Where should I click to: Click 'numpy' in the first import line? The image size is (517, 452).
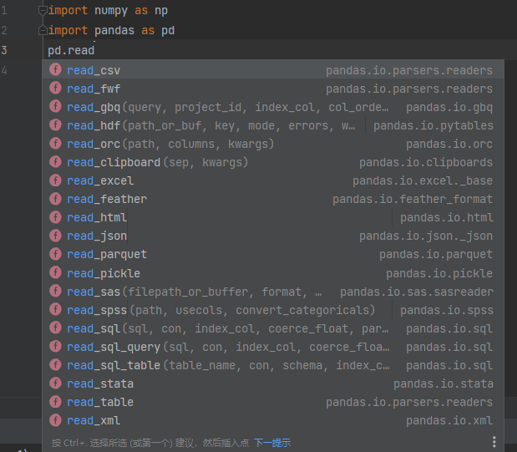(x=111, y=11)
